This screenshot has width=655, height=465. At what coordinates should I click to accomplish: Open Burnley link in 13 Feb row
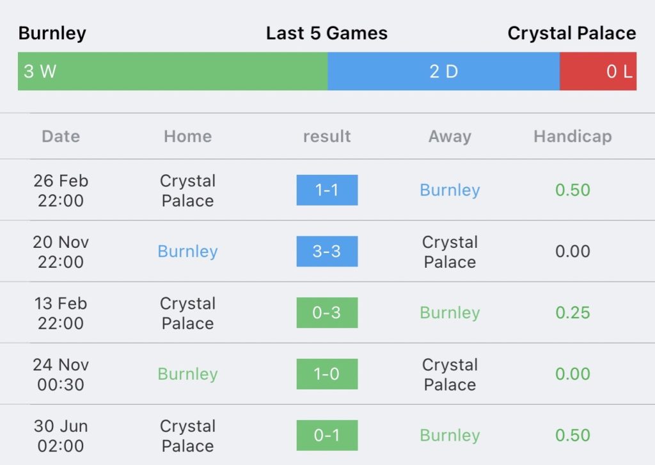pyautogui.click(x=450, y=313)
